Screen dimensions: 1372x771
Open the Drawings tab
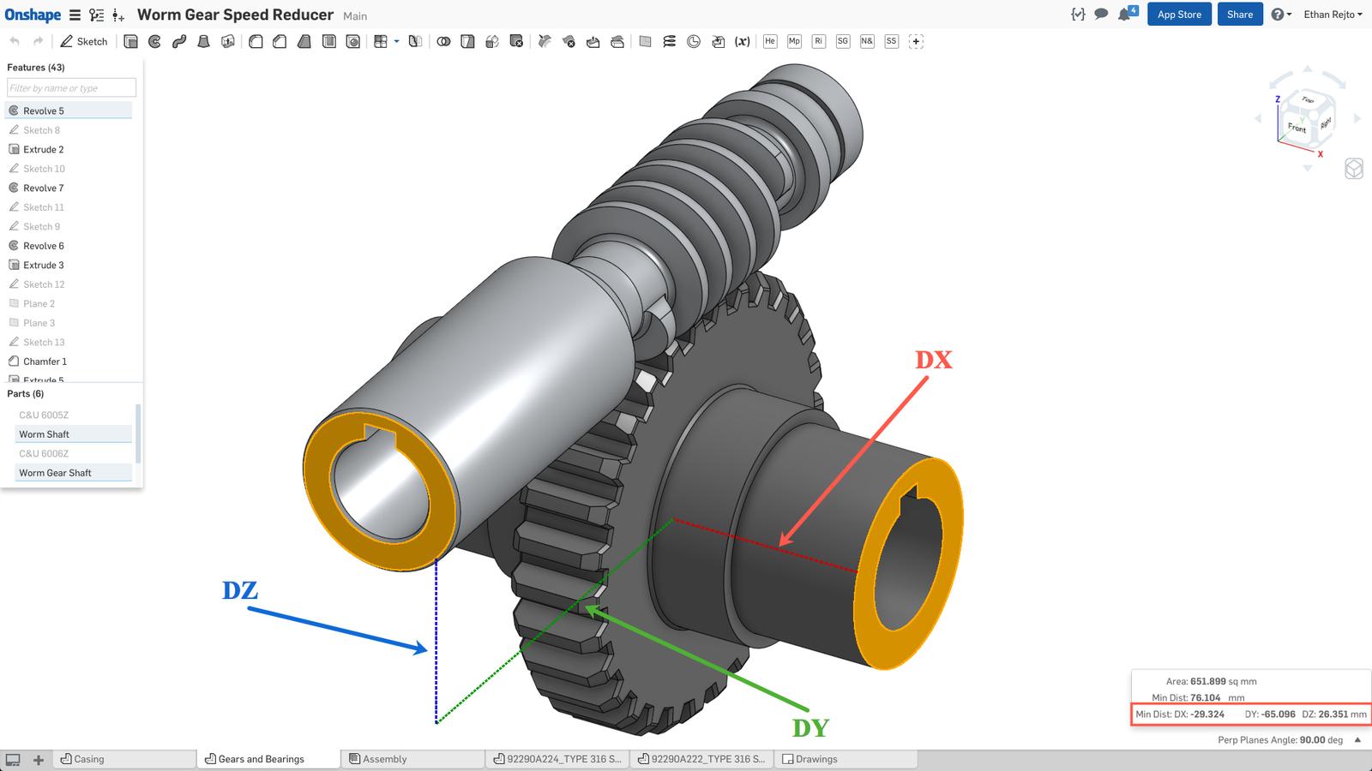coord(815,759)
